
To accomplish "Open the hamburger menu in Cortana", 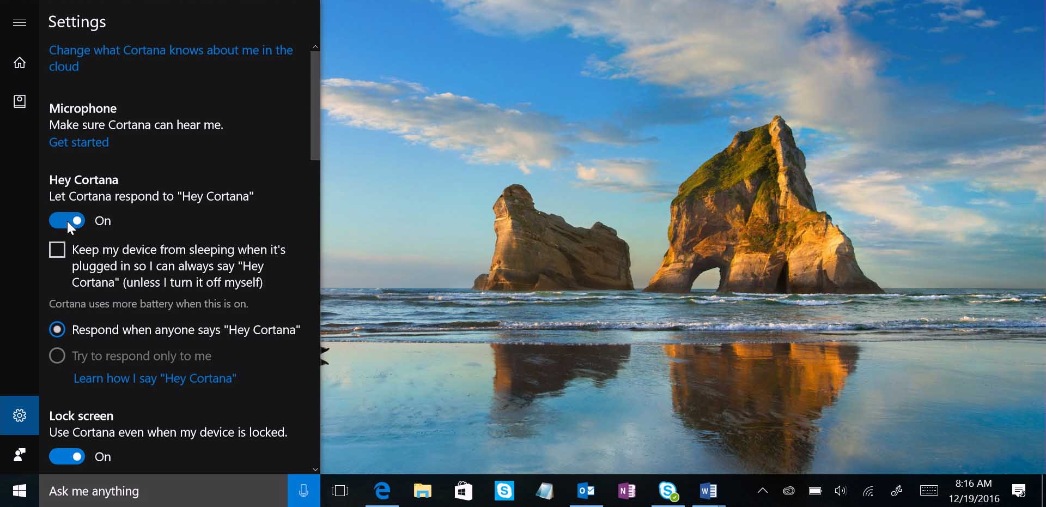I will (x=20, y=22).
